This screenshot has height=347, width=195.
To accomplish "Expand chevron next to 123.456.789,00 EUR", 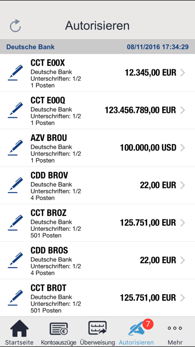I will (x=183, y=110).
